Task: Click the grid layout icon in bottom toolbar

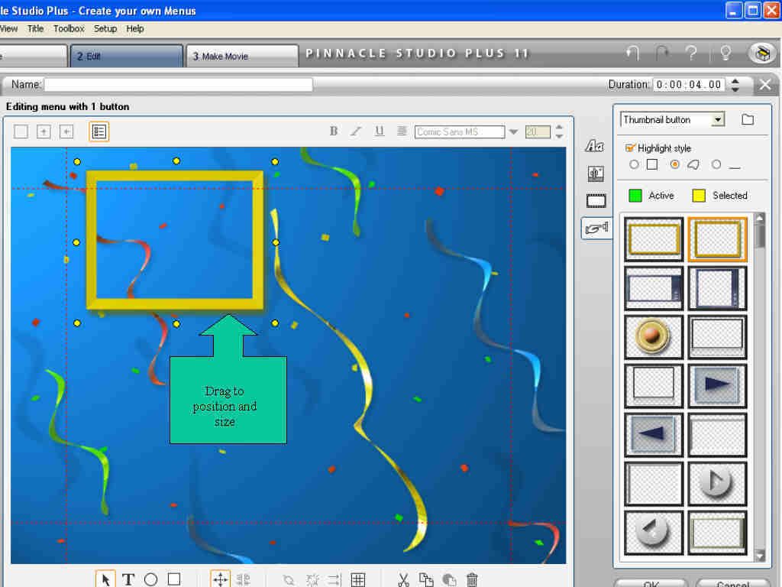Action: [x=358, y=579]
